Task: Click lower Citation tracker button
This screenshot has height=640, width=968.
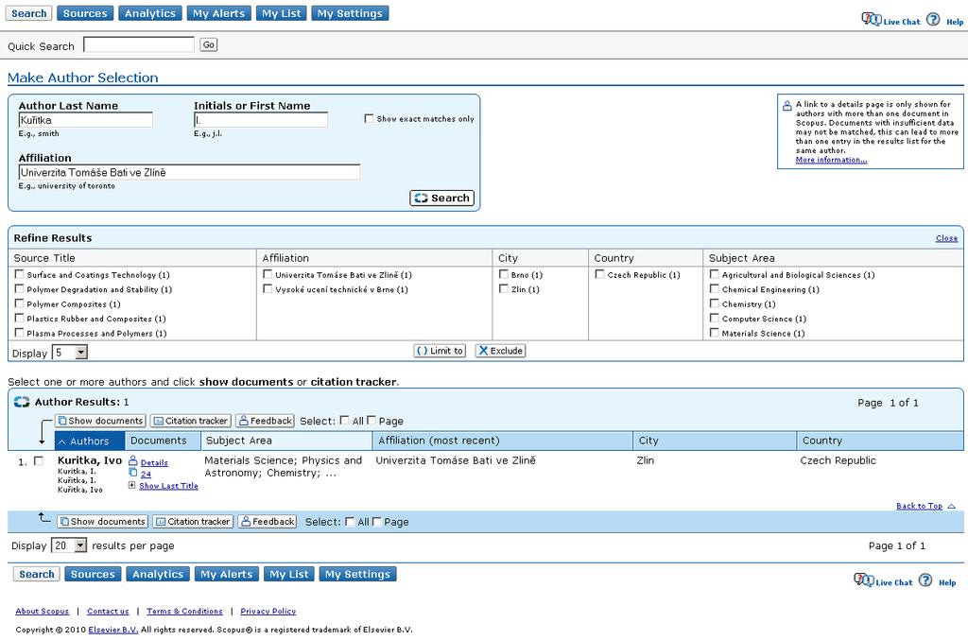Action: point(193,522)
